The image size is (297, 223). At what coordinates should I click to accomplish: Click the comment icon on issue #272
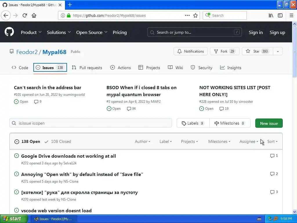tap(272, 156)
